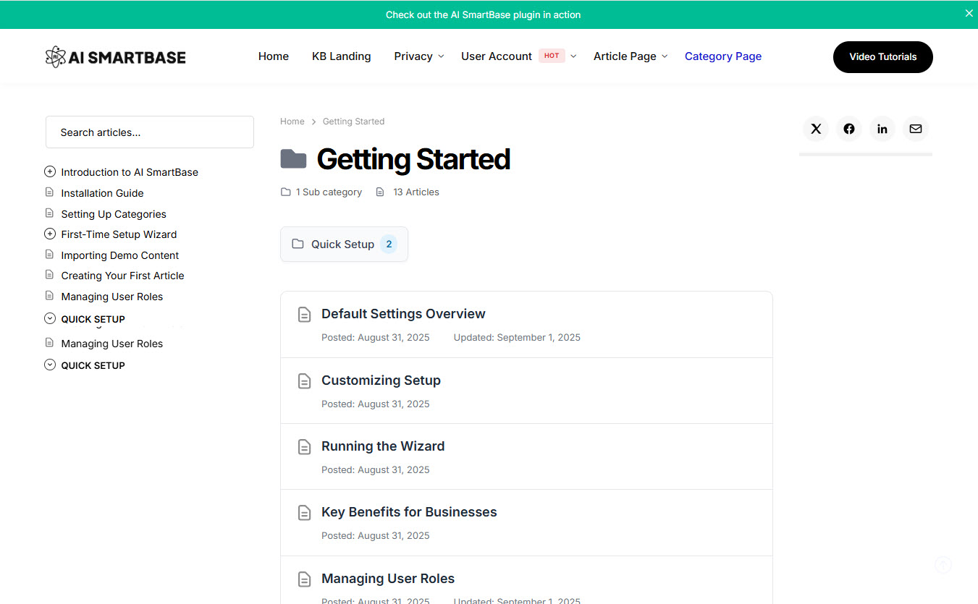The width and height of the screenshot is (978, 604).
Task: Open the banner link about AI SmartBase plugin
Action: click(483, 14)
